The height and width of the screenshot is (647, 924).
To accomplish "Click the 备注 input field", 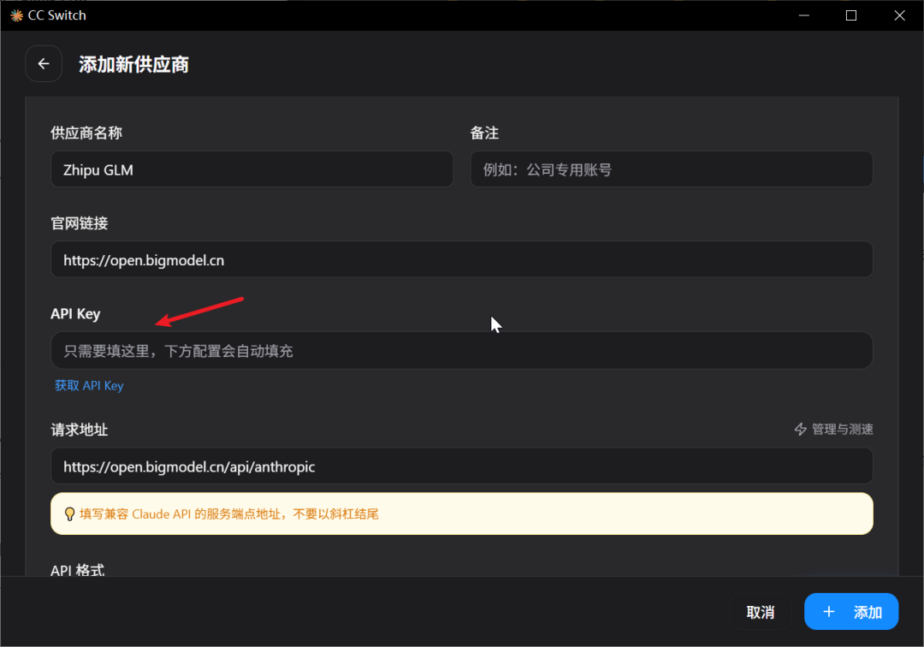I will (x=672, y=169).
